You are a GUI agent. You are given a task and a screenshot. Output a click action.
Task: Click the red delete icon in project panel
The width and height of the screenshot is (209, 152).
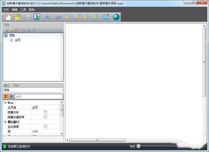click(x=16, y=30)
